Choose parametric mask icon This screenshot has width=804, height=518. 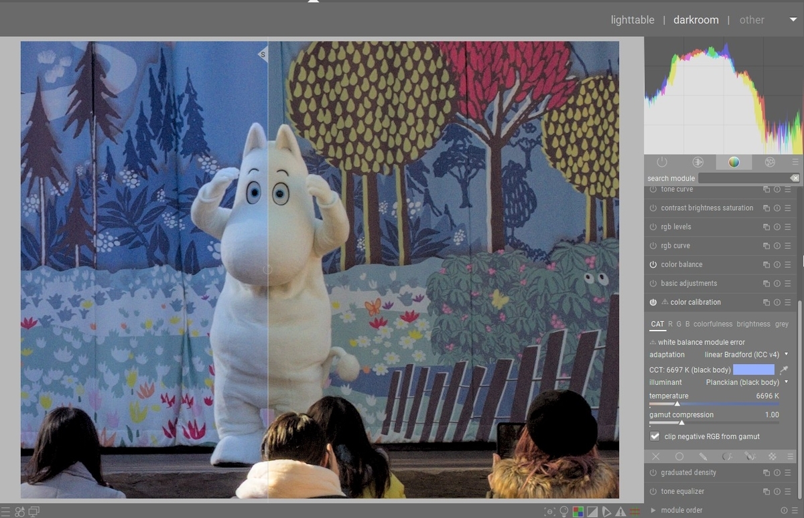pyautogui.click(x=726, y=456)
